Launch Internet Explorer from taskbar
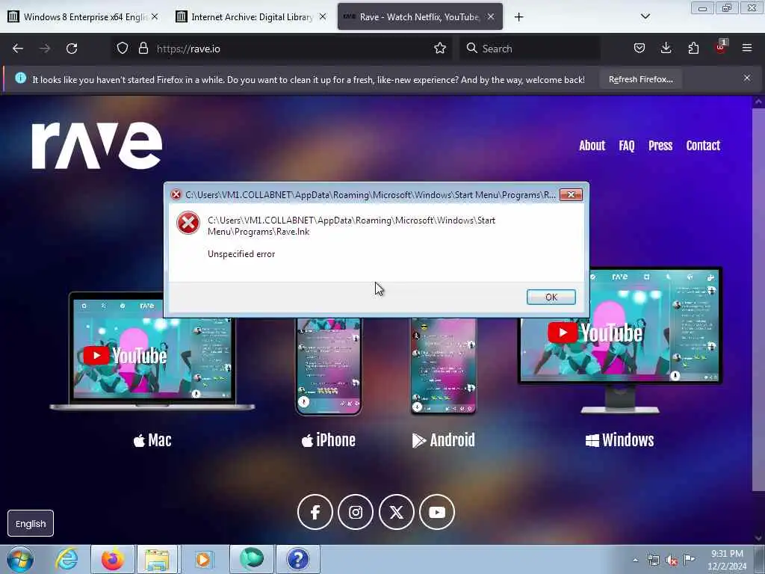The width and height of the screenshot is (765, 574). pyautogui.click(x=66, y=559)
